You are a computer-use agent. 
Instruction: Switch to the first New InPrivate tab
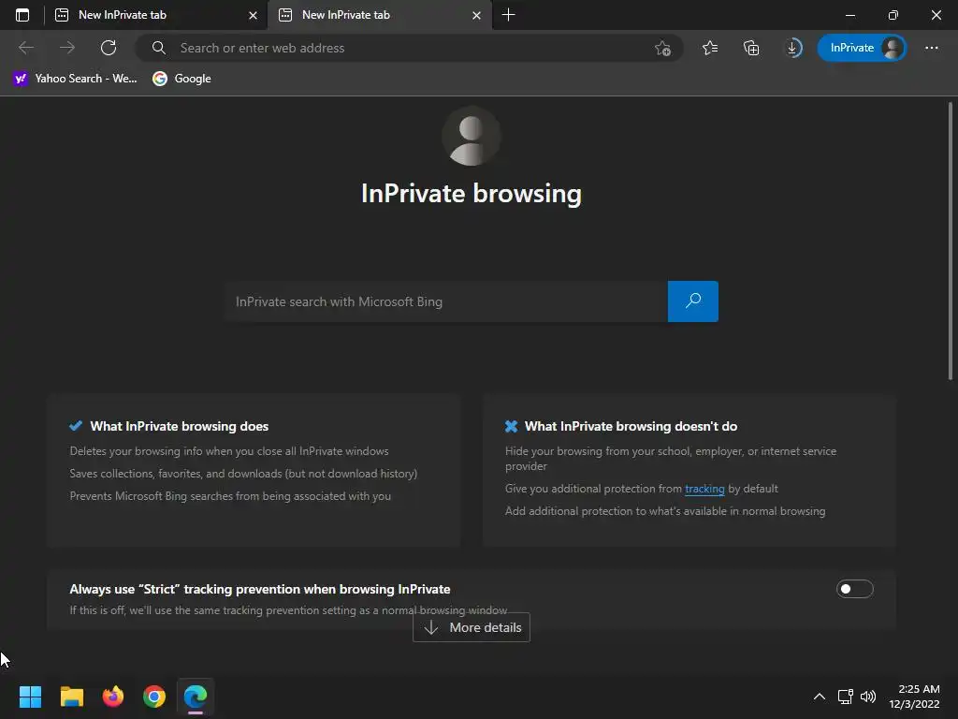(x=156, y=15)
